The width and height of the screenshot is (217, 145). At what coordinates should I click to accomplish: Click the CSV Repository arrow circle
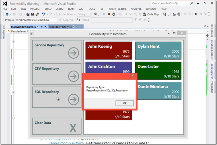pos(73,76)
